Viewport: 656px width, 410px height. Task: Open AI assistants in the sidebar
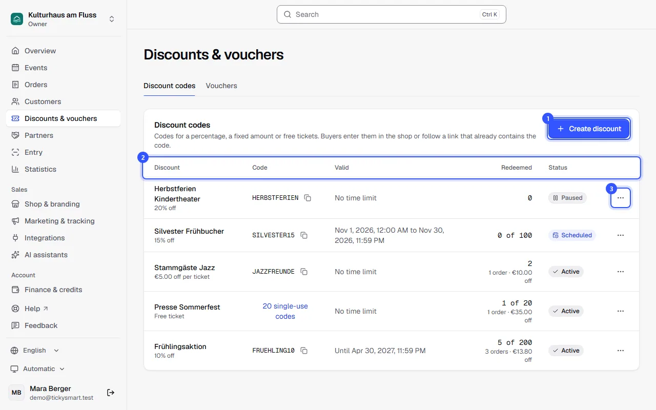[64, 255]
